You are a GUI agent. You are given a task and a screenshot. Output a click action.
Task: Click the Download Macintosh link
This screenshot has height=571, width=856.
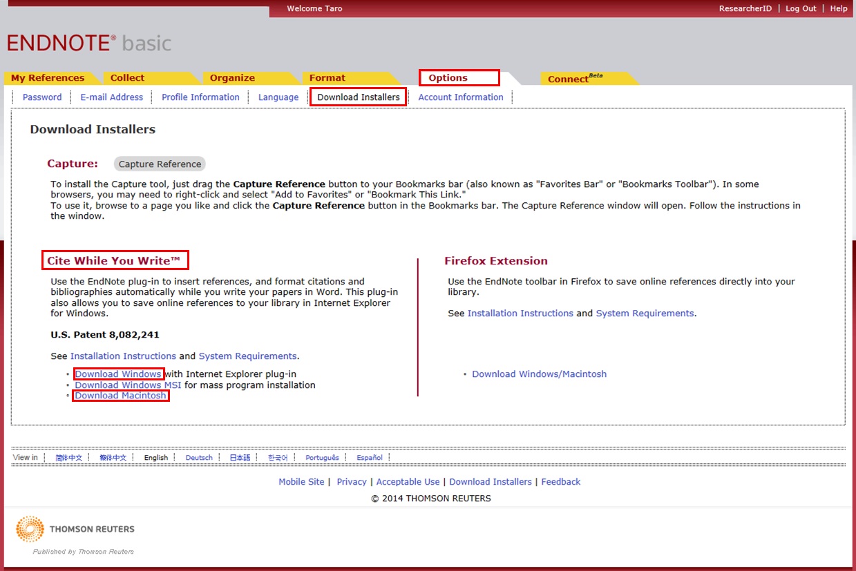point(121,396)
